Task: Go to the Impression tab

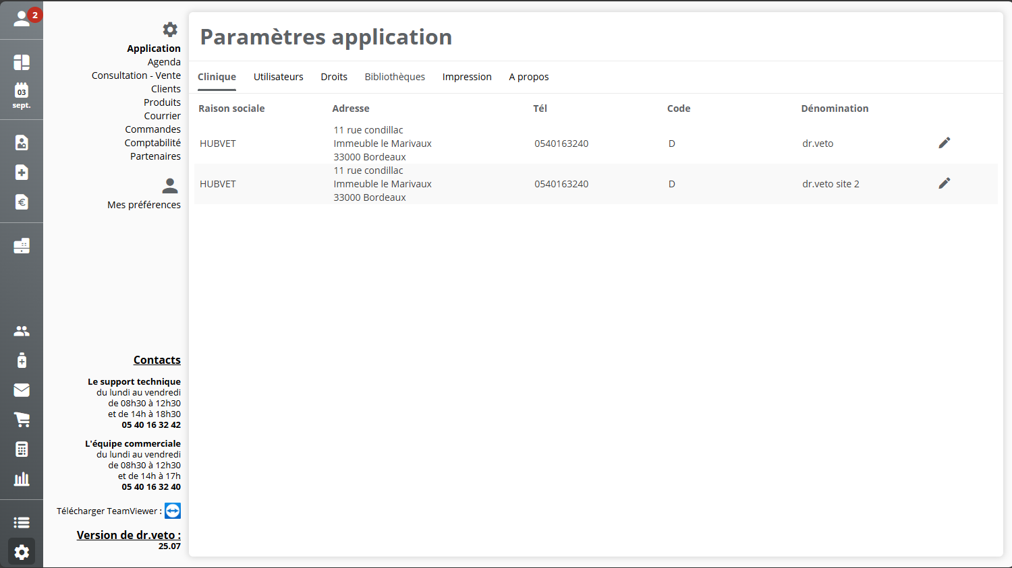Action: pyautogui.click(x=467, y=77)
